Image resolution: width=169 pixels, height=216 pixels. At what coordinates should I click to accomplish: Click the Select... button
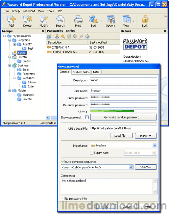coord(146,167)
